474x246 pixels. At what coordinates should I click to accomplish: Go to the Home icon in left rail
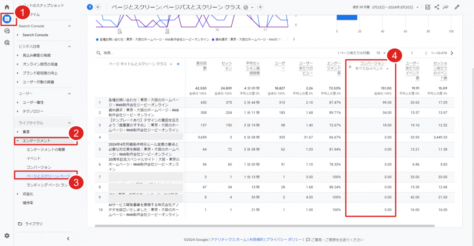tap(7, 7)
